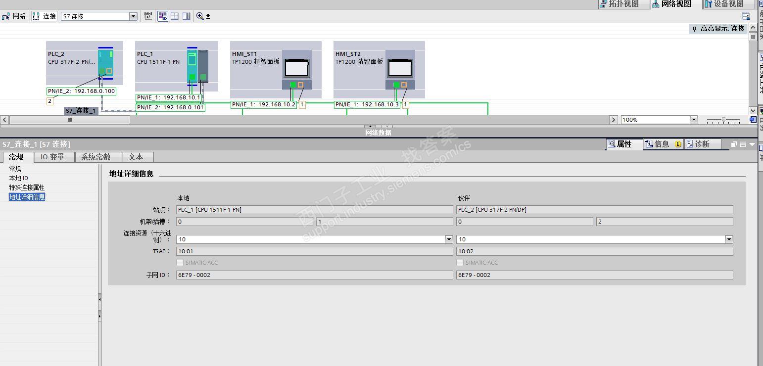Viewport: 763px width, 366px height.
Task: Click the local 子网 ID field
Action: [314, 275]
